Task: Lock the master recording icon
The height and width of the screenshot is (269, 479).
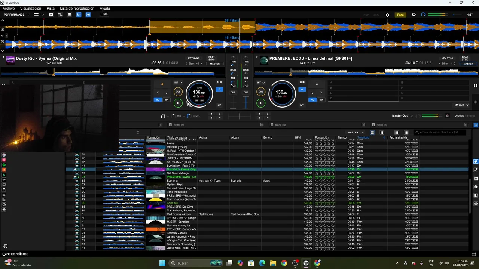Action: (447, 116)
